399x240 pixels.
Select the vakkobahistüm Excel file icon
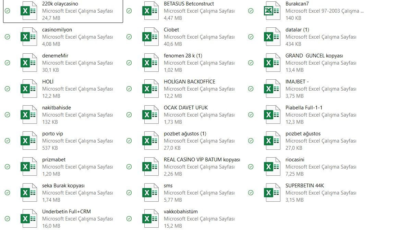150,219
